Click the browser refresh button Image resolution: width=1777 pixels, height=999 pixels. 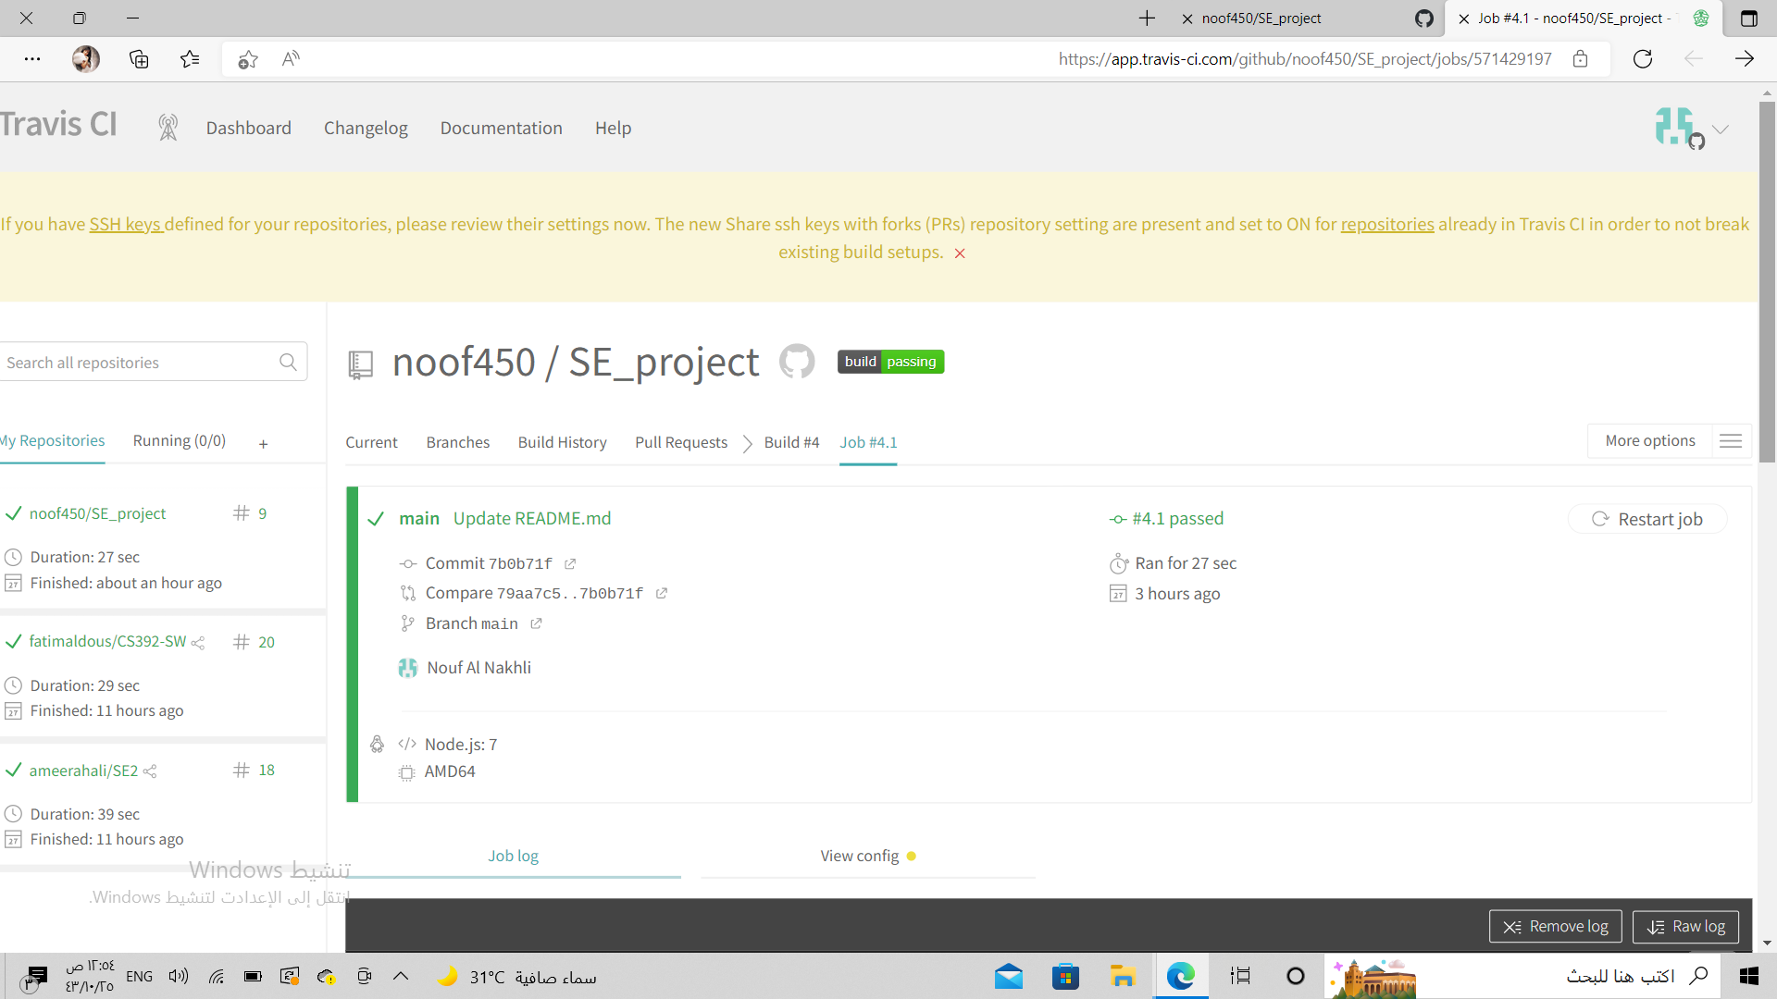pyautogui.click(x=1643, y=59)
